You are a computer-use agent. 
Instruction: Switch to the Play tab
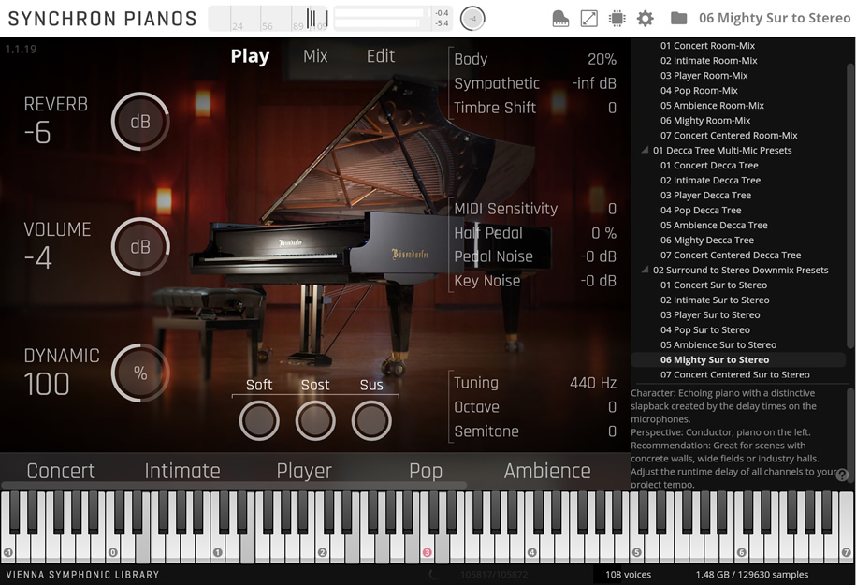click(250, 56)
